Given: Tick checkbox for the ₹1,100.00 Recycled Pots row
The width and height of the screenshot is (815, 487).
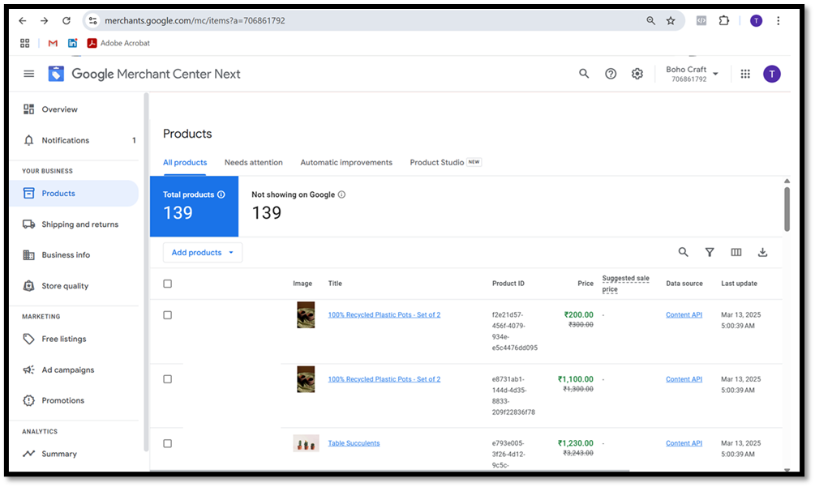Looking at the screenshot, I should click(x=167, y=379).
